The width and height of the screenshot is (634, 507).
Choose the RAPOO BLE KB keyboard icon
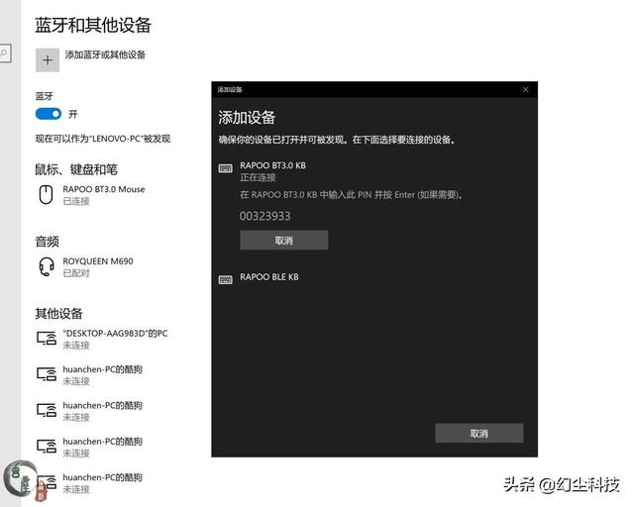pyautogui.click(x=225, y=279)
